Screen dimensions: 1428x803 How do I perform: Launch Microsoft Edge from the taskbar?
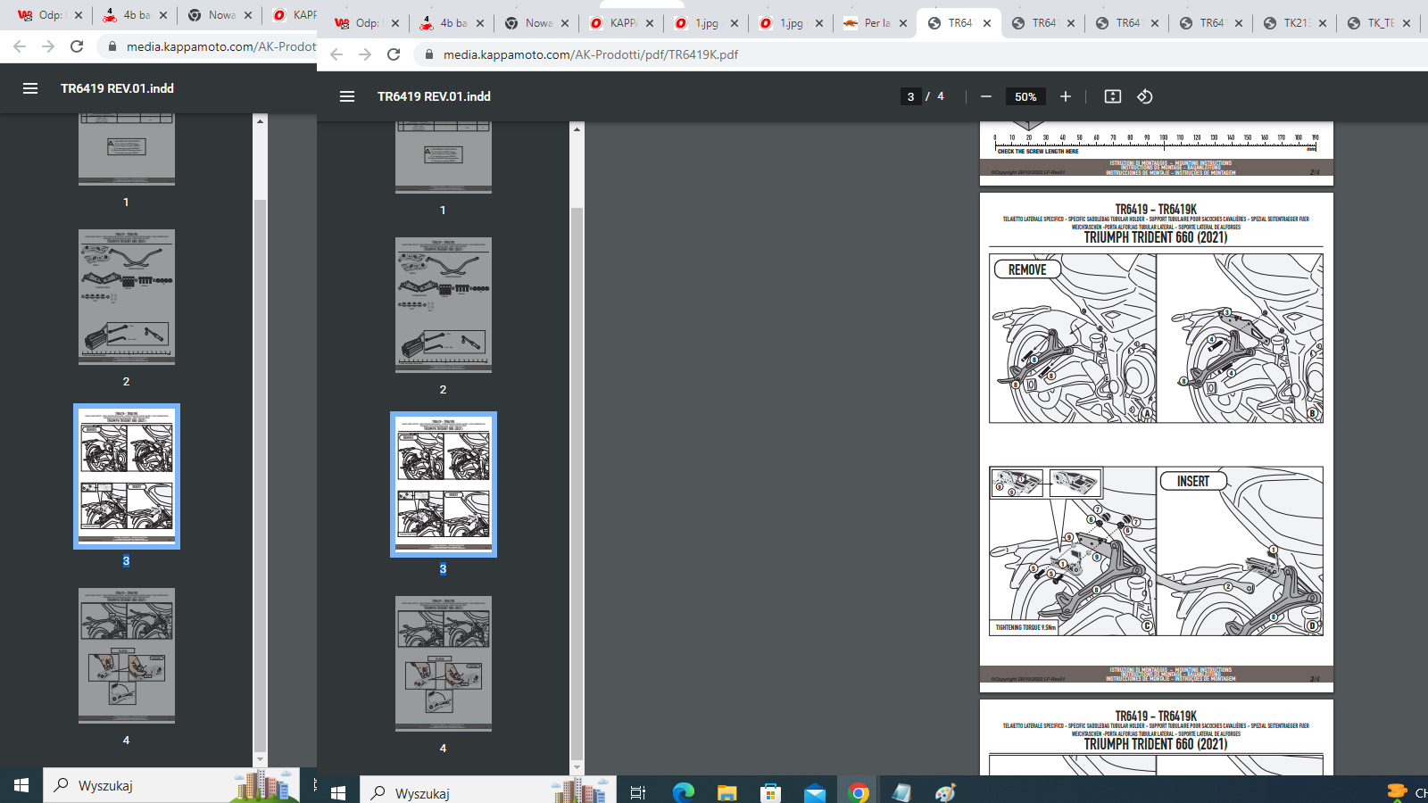pyautogui.click(x=684, y=792)
